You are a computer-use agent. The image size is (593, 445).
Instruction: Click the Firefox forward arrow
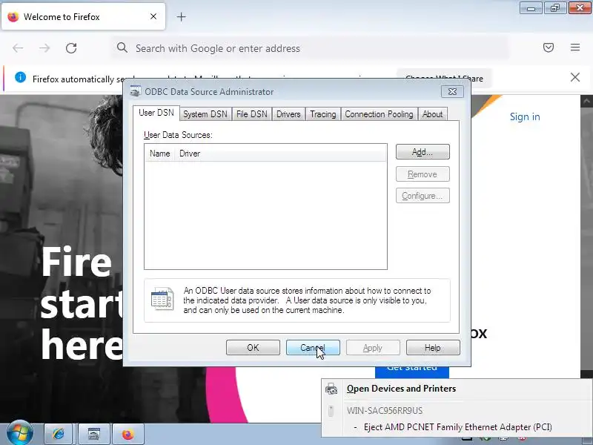tap(44, 48)
